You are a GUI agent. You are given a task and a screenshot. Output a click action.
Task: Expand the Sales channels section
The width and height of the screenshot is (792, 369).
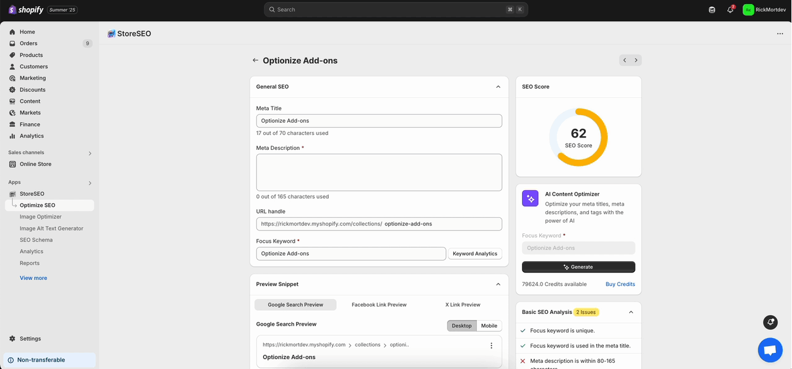pos(90,153)
